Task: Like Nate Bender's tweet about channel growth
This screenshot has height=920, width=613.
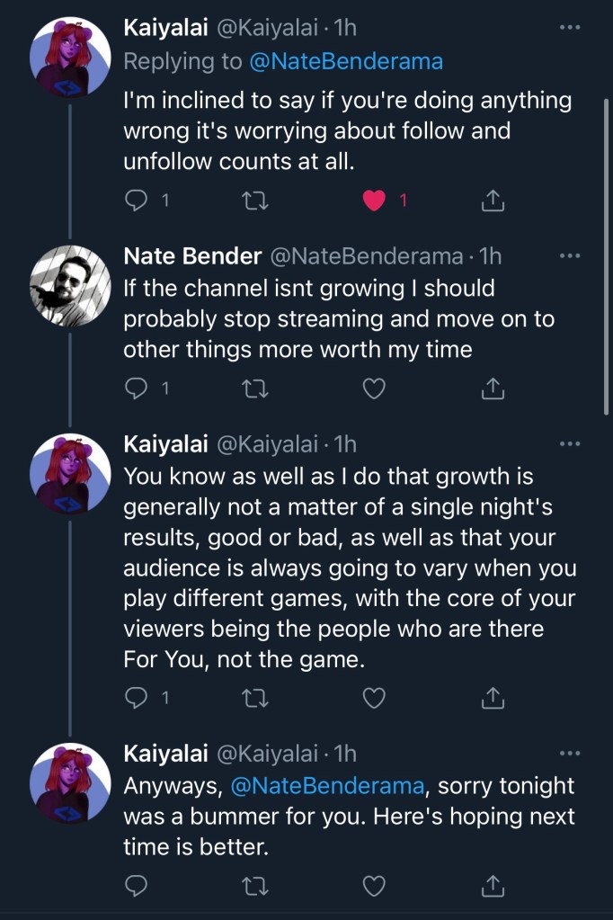Action: [375, 389]
